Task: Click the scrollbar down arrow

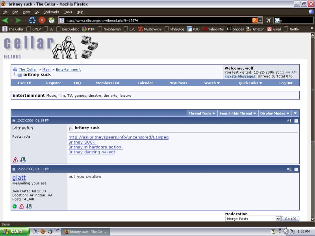Action: 313,219
